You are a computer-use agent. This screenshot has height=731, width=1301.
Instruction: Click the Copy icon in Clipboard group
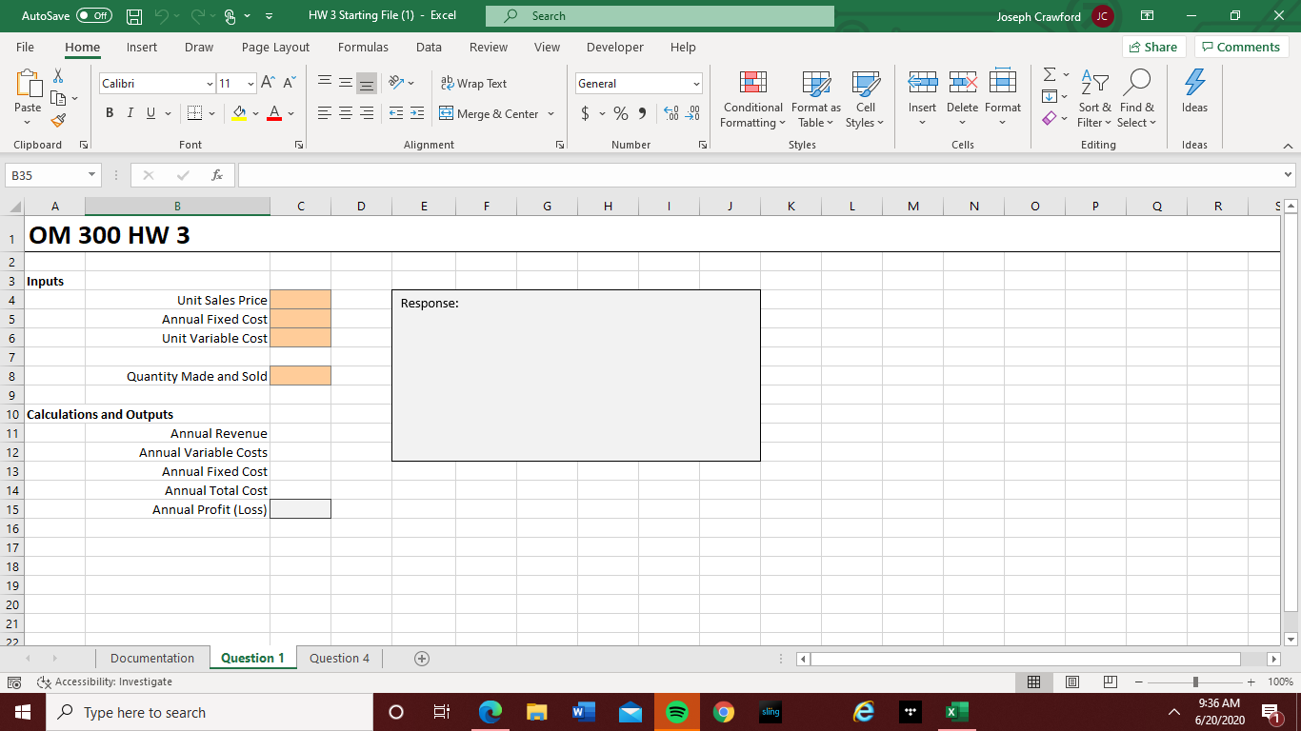58,98
